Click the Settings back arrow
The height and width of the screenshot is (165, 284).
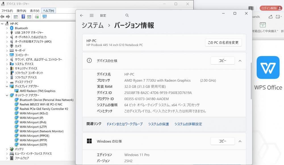tap(82, 16)
